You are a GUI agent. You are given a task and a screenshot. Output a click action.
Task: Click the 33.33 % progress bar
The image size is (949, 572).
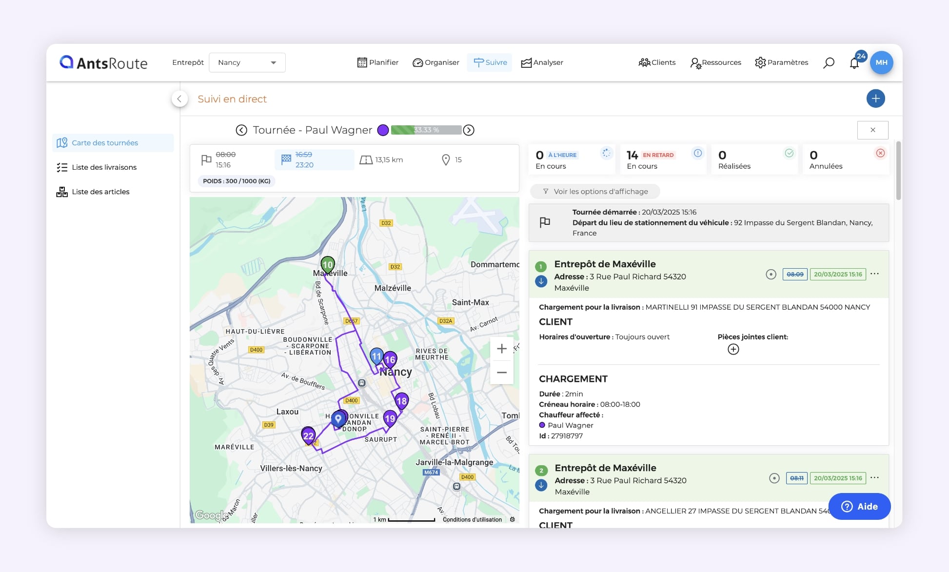pyautogui.click(x=426, y=130)
